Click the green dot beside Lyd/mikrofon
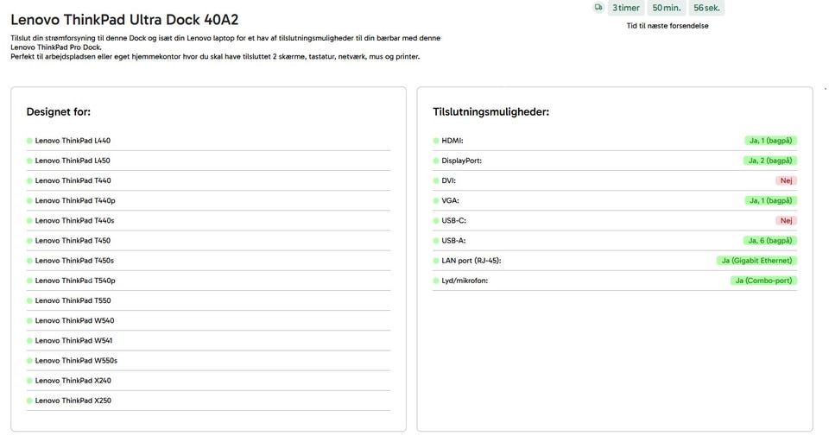Image resolution: width=829 pixels, height=442 pixels. pyautogui.click(x=436, y=281)
